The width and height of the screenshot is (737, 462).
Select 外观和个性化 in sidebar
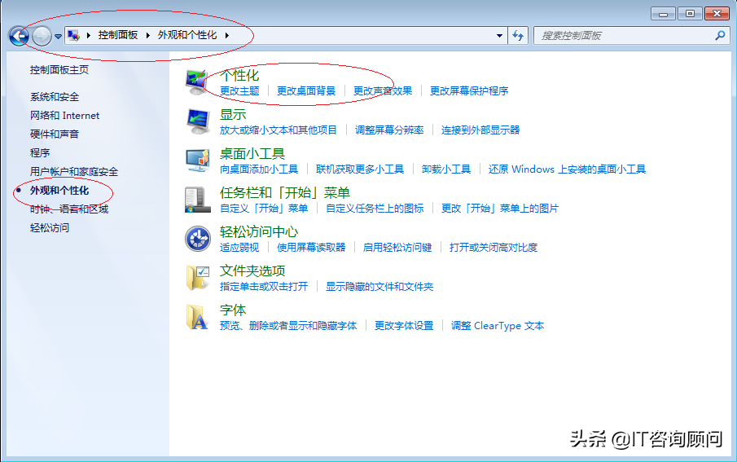(x=59, y=191)
